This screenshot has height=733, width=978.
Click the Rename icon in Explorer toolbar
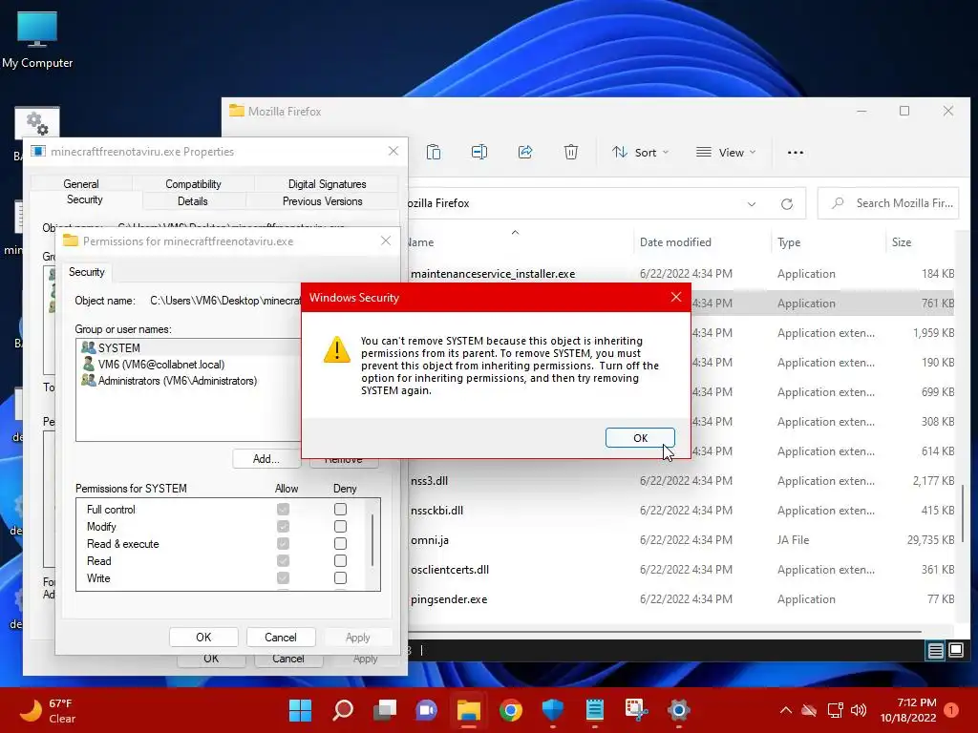tap(479, 152)
